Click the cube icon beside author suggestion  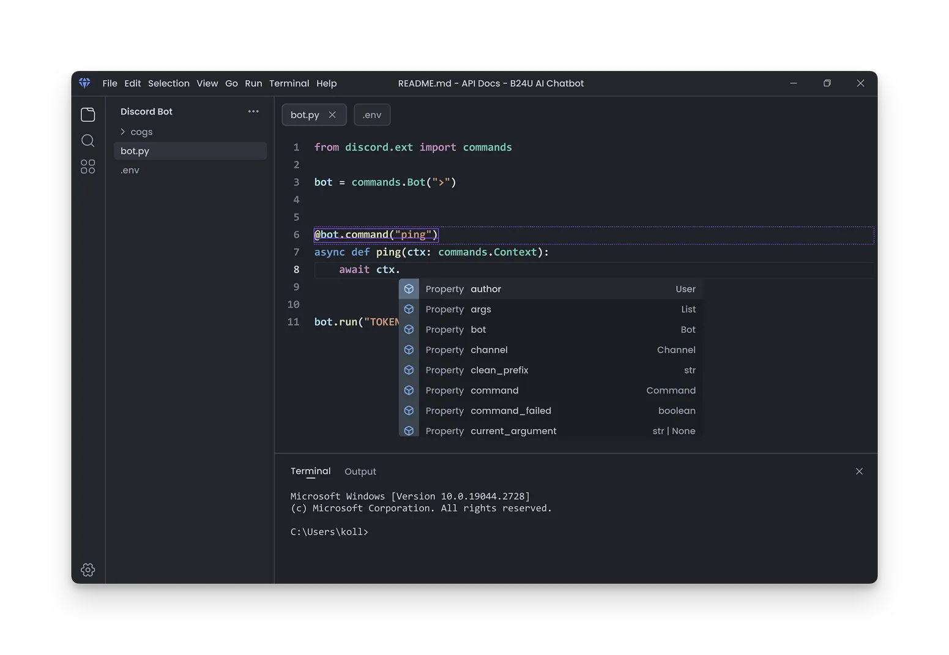tap(409, 289)
